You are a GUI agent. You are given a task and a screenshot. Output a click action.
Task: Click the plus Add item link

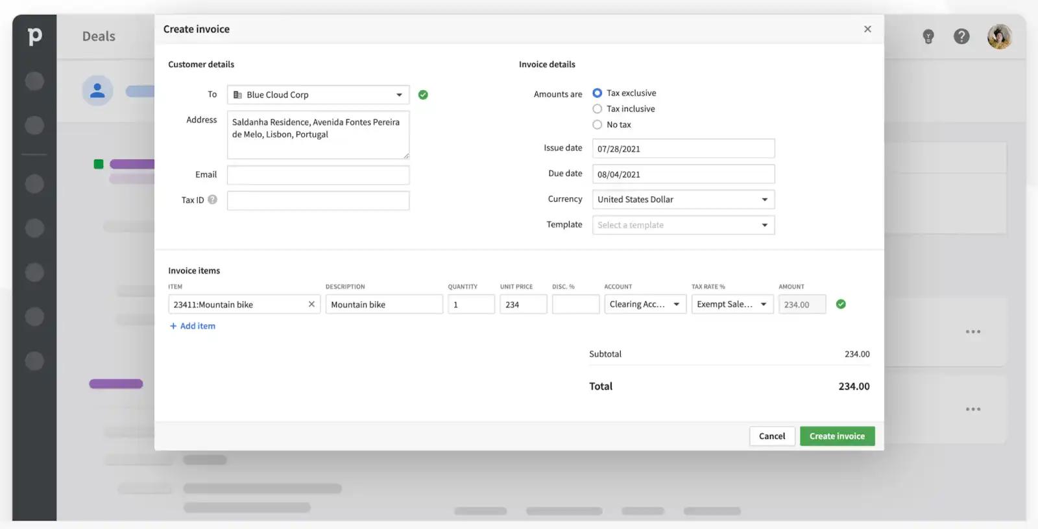point(192,326)
